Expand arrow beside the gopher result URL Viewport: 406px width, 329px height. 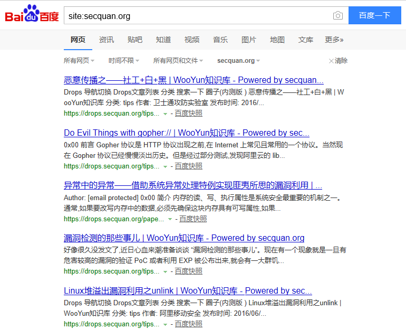(x=165, y=166)
